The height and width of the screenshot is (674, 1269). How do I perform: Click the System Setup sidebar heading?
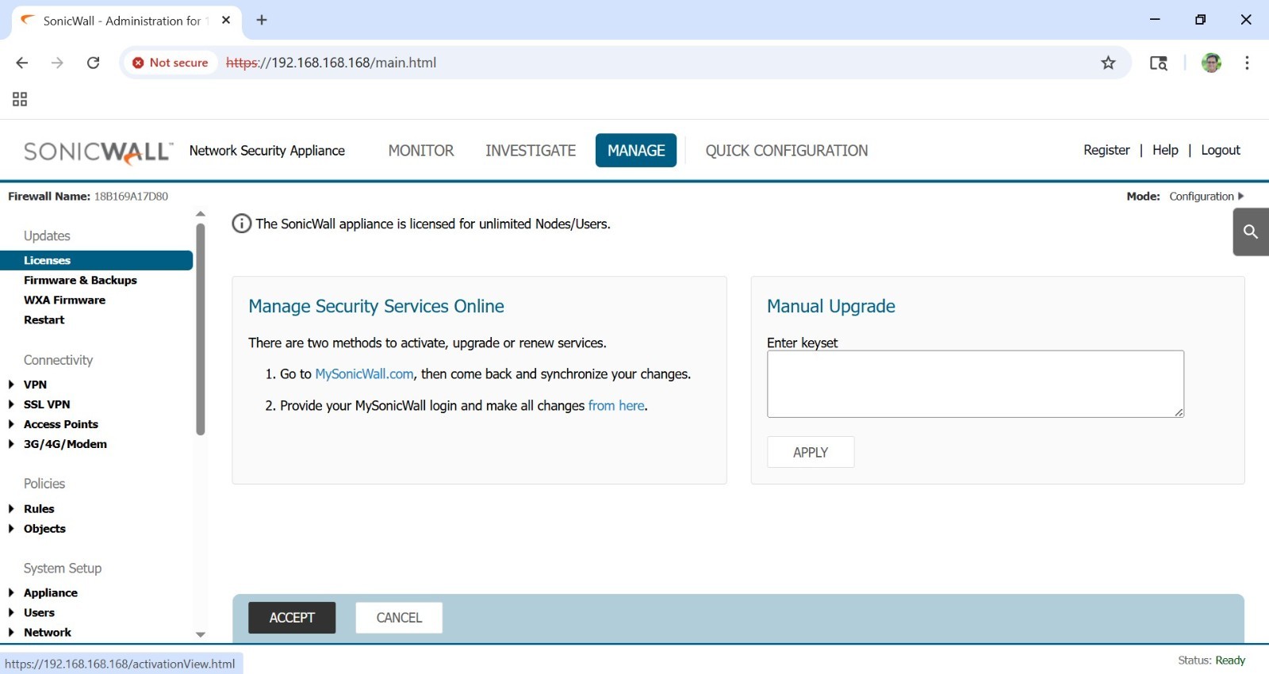pos(63,569)
